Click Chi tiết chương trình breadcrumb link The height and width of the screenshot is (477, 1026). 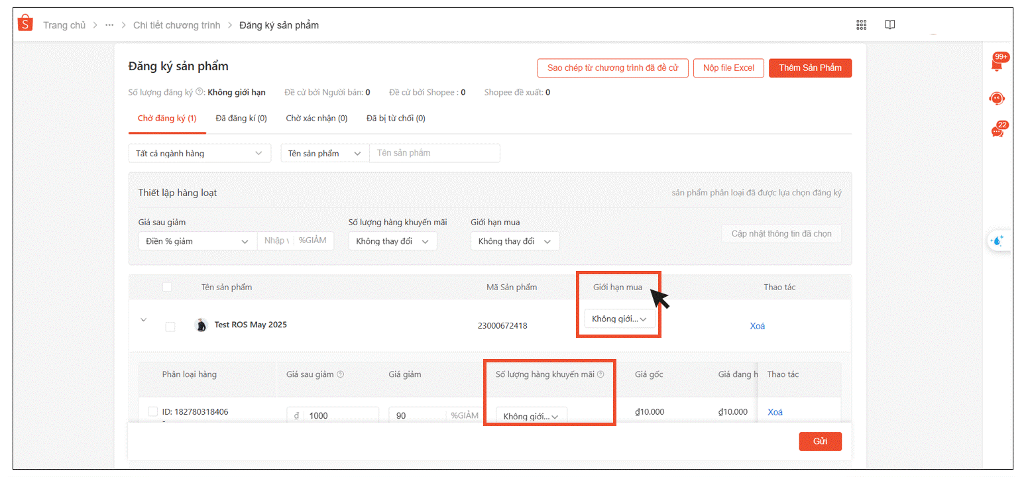tap(175, 25)
